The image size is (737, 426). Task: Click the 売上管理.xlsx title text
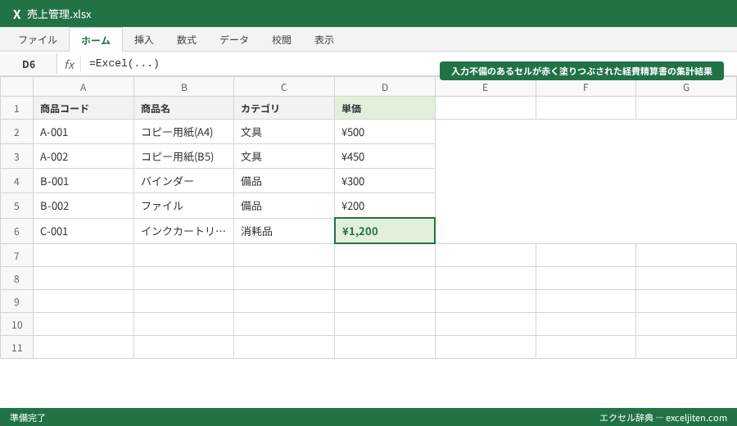pyautogui.click(x=59, y=14)
